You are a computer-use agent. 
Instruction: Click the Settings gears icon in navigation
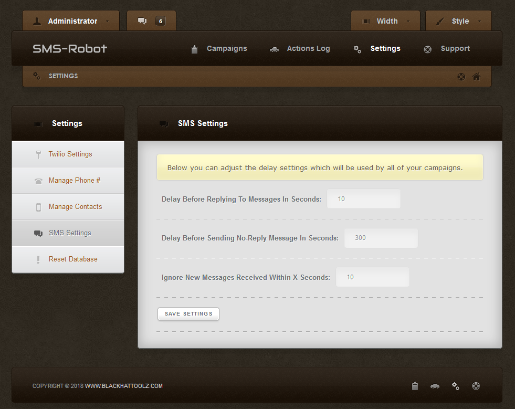[x=358, y=49]
